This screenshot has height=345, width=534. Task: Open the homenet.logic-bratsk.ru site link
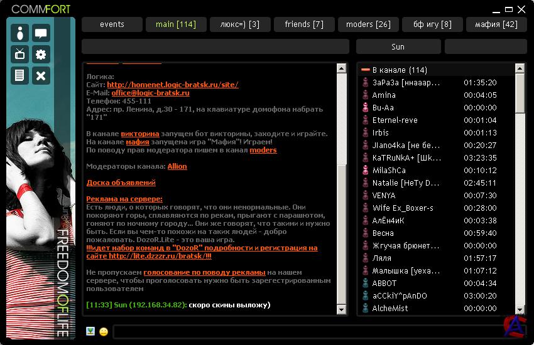pos(172,85)
